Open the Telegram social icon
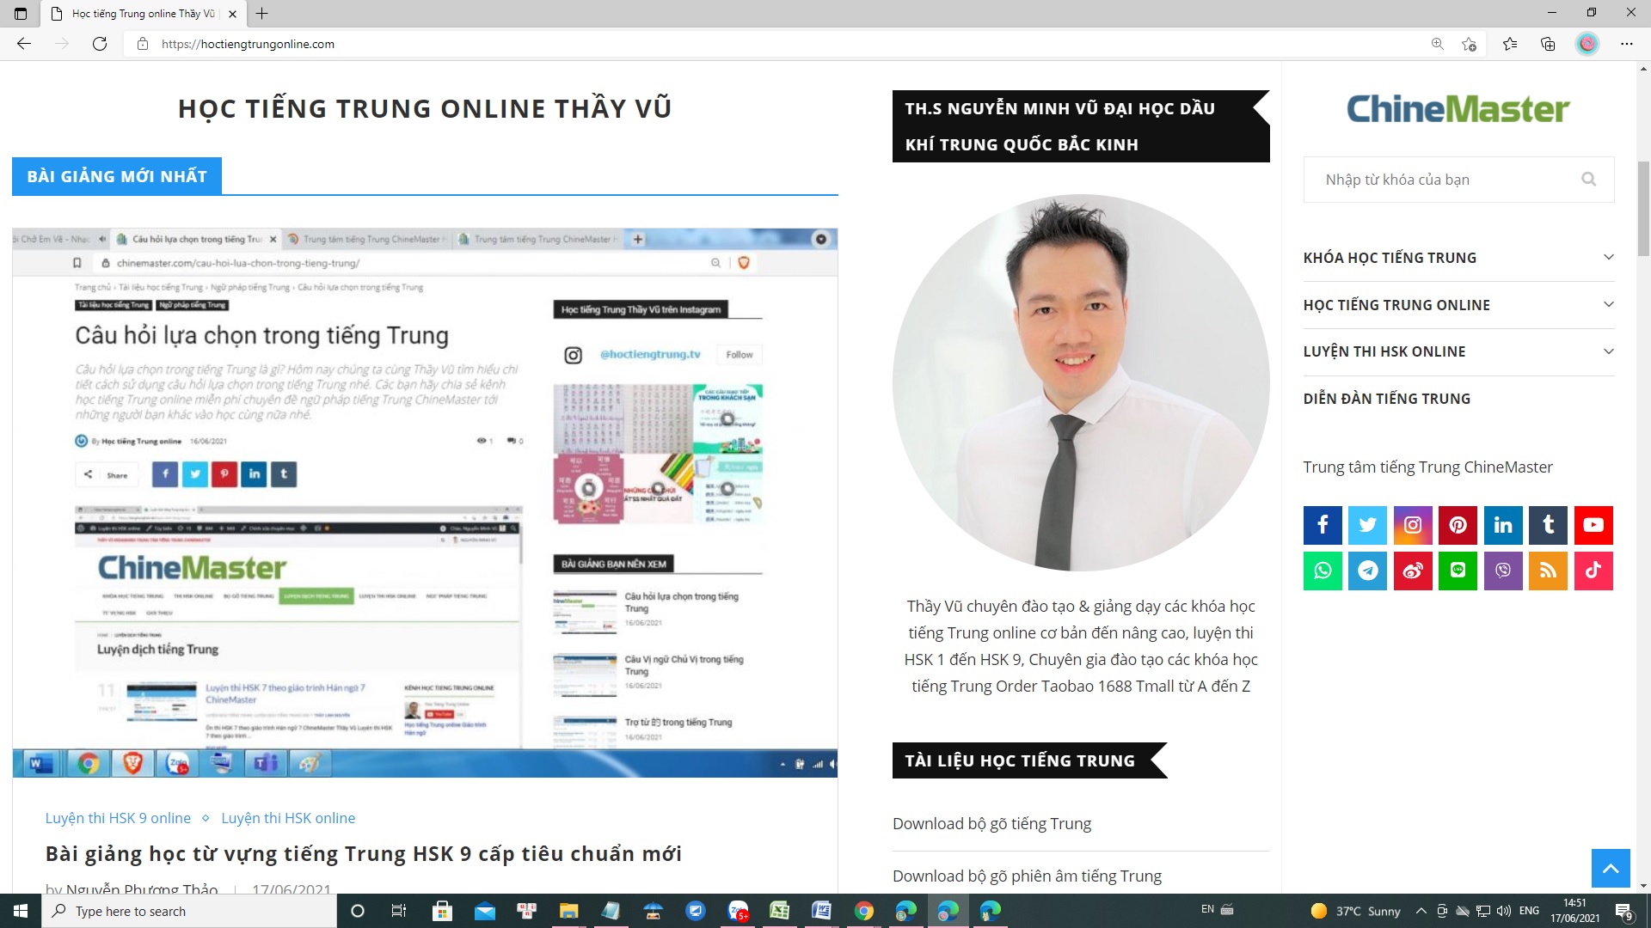 click(x=1367, y=571)
